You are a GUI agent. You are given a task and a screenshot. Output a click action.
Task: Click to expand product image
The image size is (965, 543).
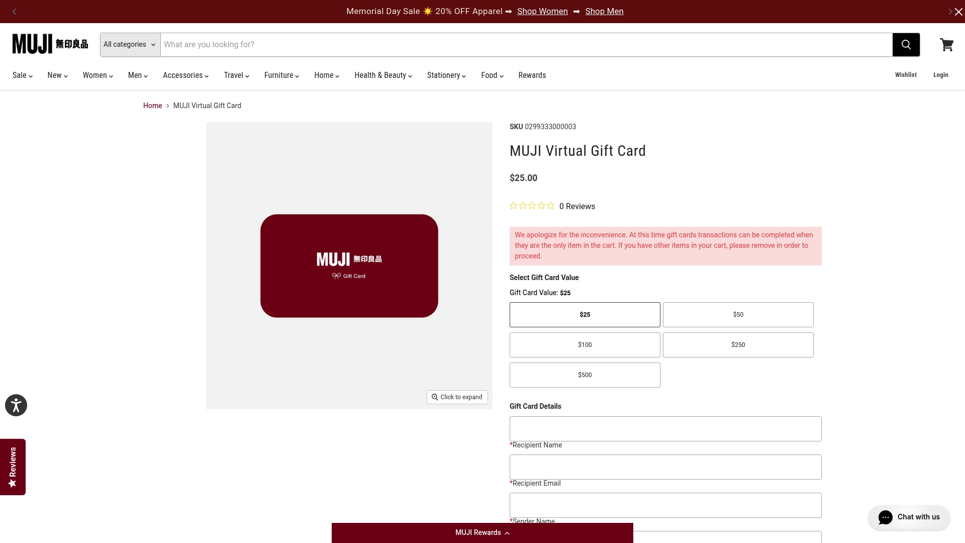tap(457, 397)
